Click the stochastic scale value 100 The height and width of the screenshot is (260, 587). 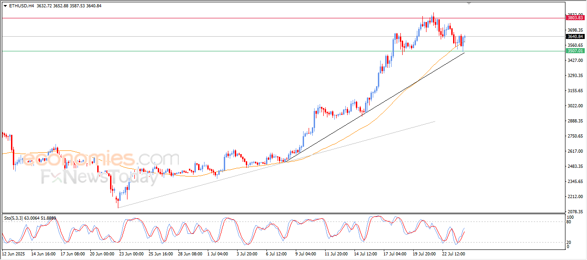(x=570, y=217)
